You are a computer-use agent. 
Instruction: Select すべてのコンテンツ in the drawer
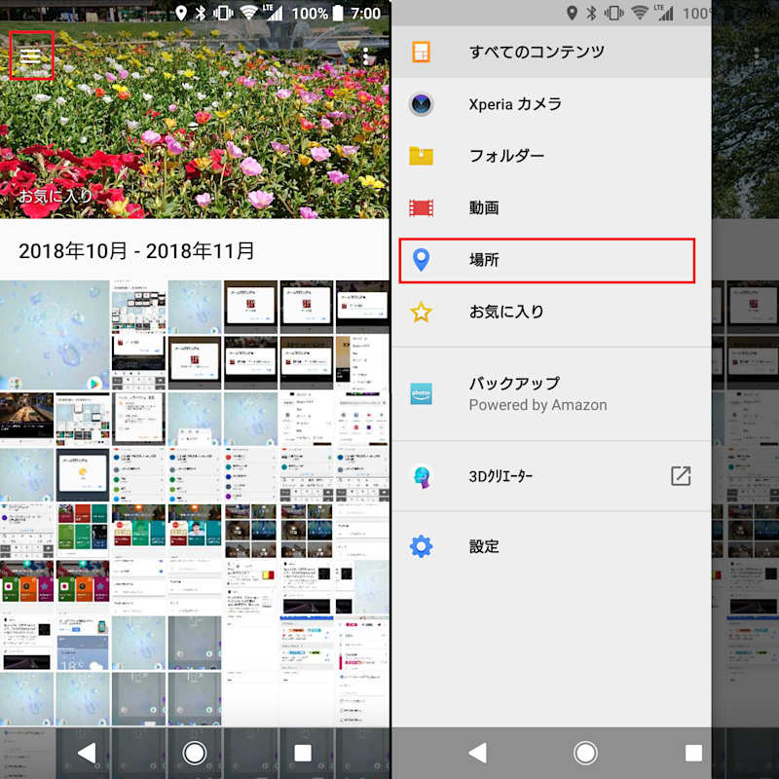tap(551, 52)
